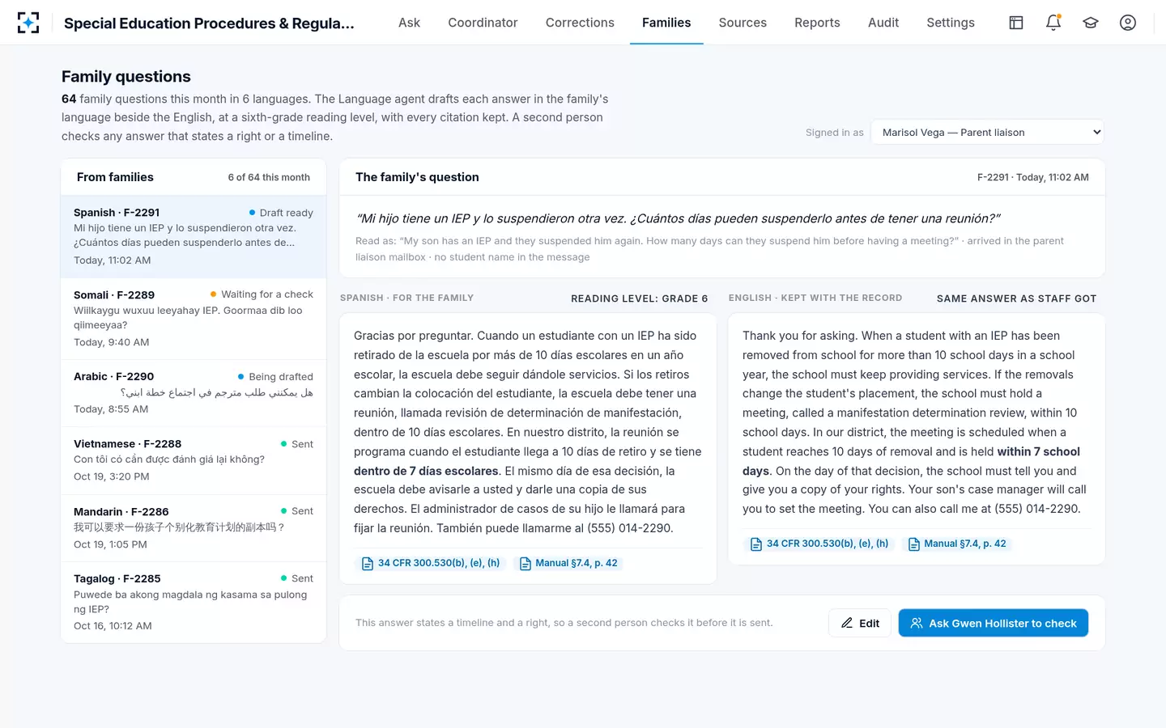Click 'Ask Gwen Hollister to check'

coord(994,623)
